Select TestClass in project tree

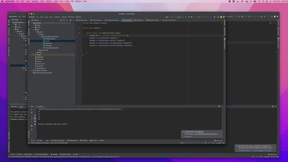[47, 45]
